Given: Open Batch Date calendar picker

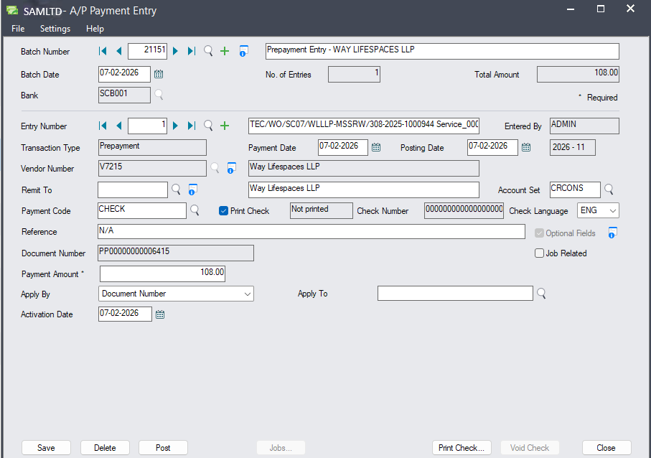Looking at the screenshot, I should [159, 74].
